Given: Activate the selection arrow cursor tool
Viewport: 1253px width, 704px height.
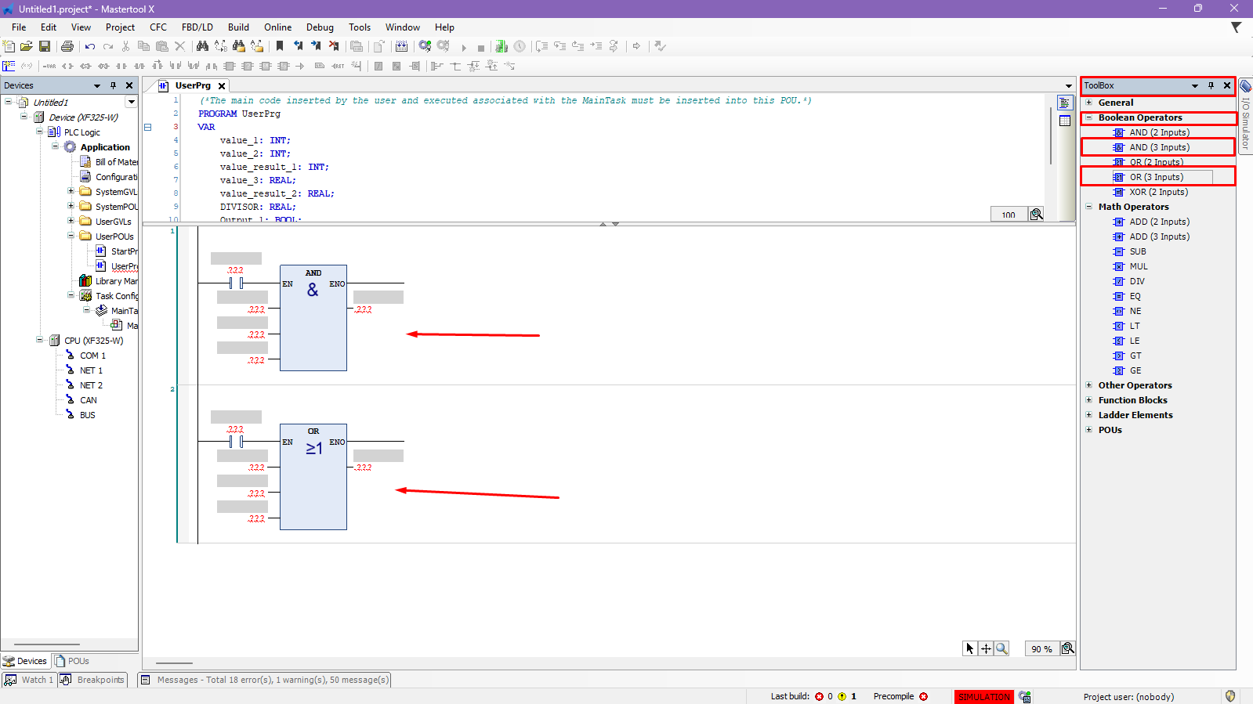Looking at the screenshot, I should 970,648.
